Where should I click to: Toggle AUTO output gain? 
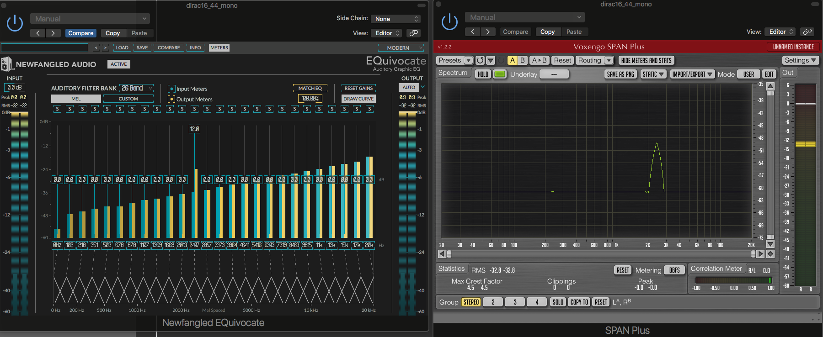(x=409, y=87)
